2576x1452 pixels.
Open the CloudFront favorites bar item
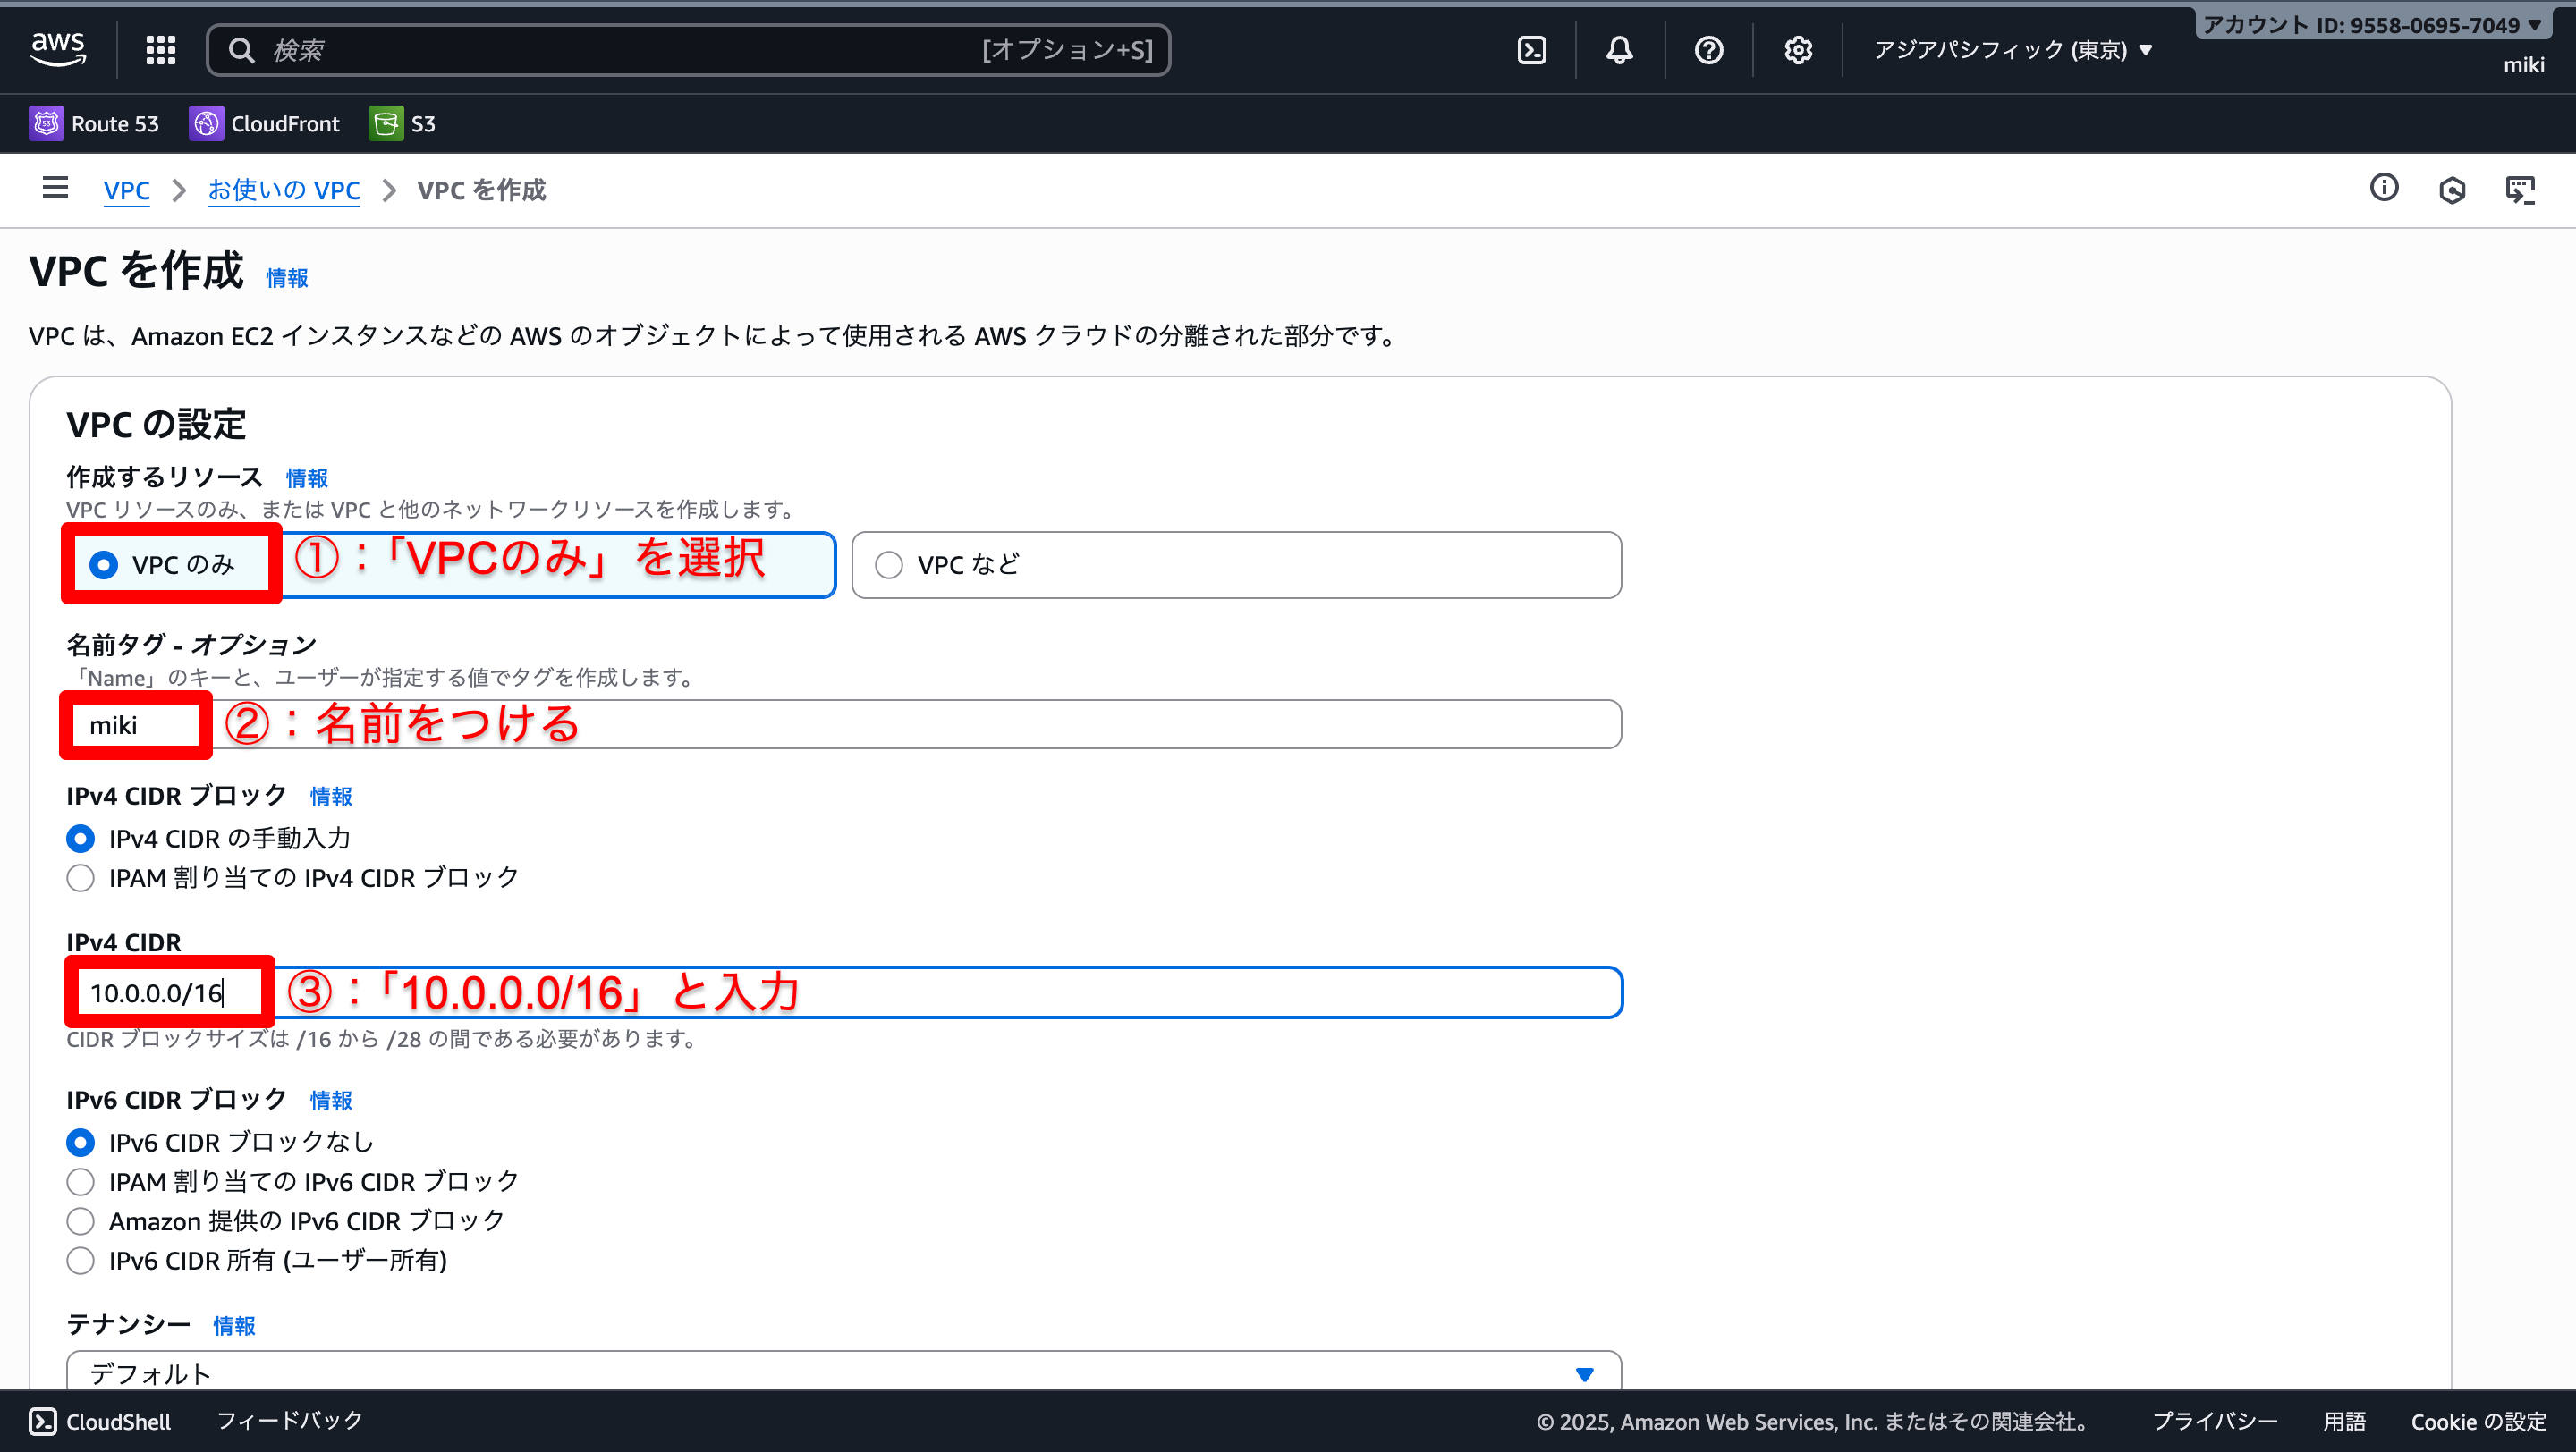click(264, 122)
